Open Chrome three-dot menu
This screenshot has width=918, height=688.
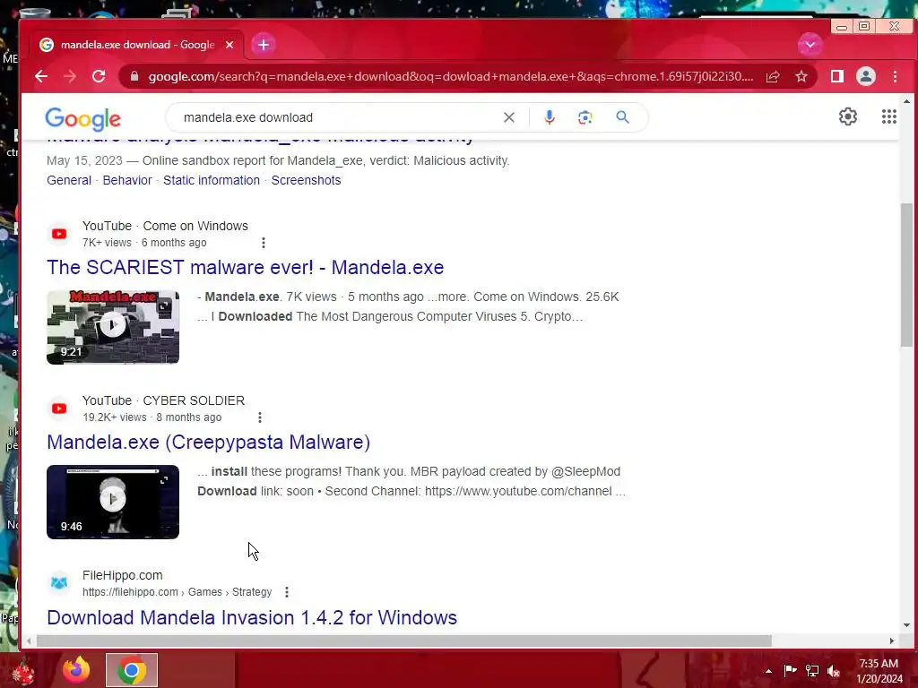tap(895, 77)
